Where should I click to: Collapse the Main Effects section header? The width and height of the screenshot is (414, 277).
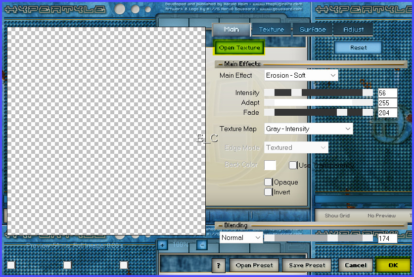click(x=220, y=64)
